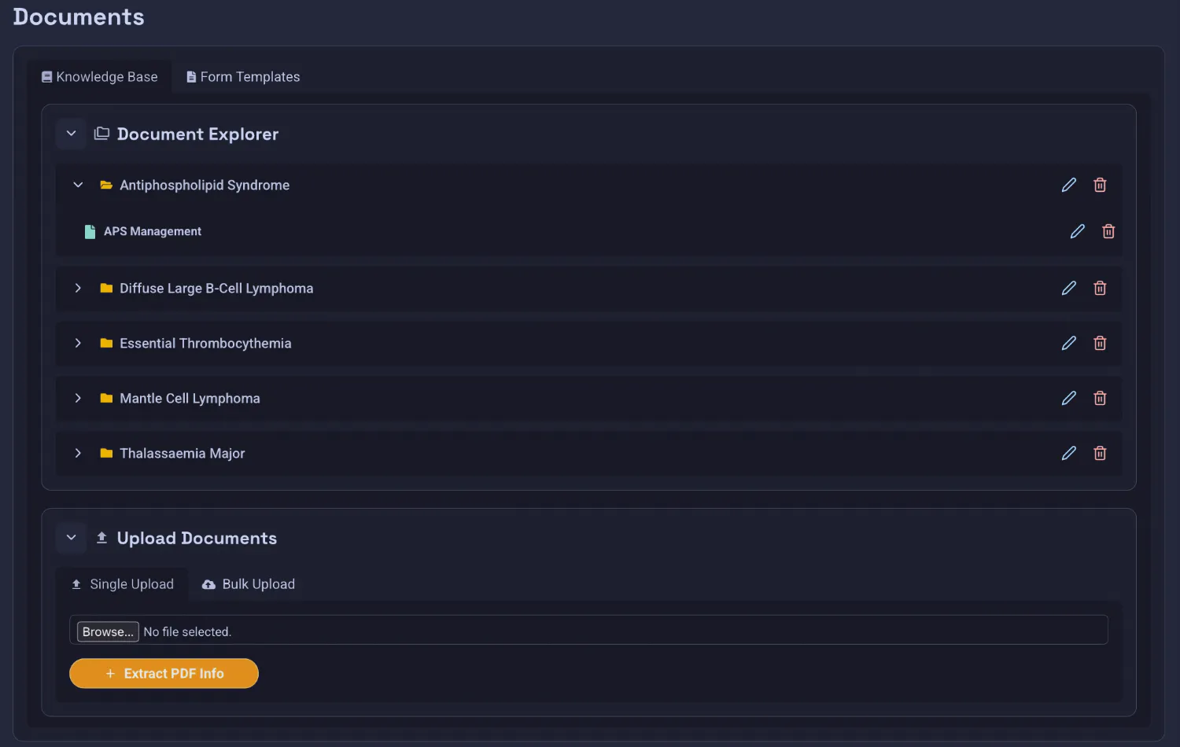Collapse the Upload Documents section
The image size is (1180, 747).
[x=71, y=538]
